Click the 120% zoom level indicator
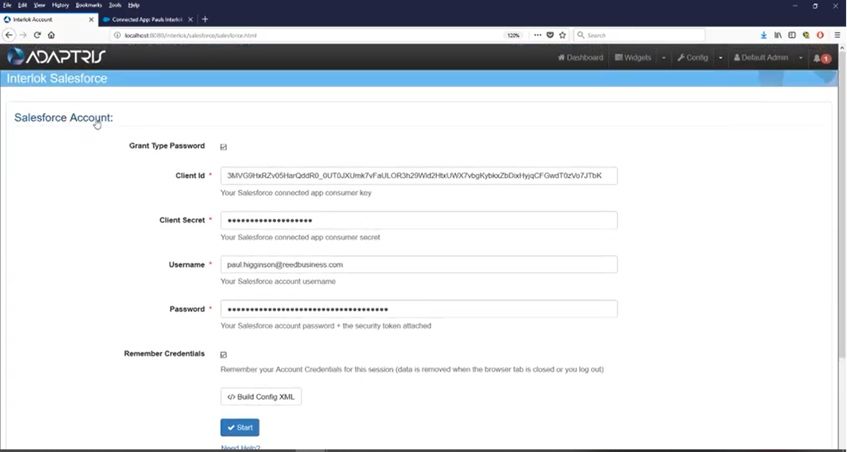Screen dimensions: 847x452 [x=513, y=35]
